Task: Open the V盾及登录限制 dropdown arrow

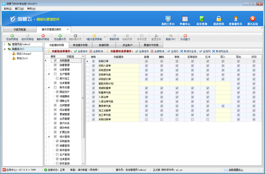Action: point(105,37)
